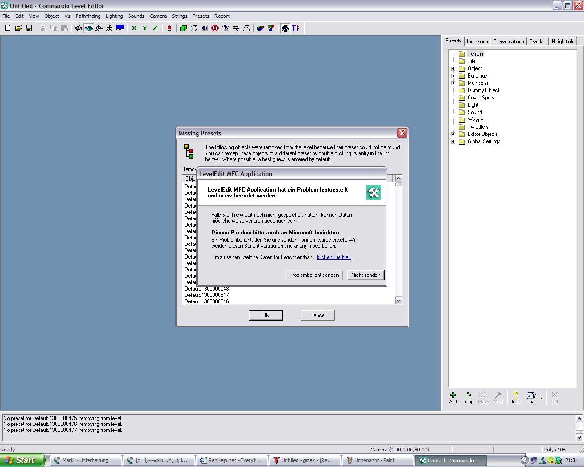
Task: Click the green cube toolbar icon
Action: (x=183, y=28)
